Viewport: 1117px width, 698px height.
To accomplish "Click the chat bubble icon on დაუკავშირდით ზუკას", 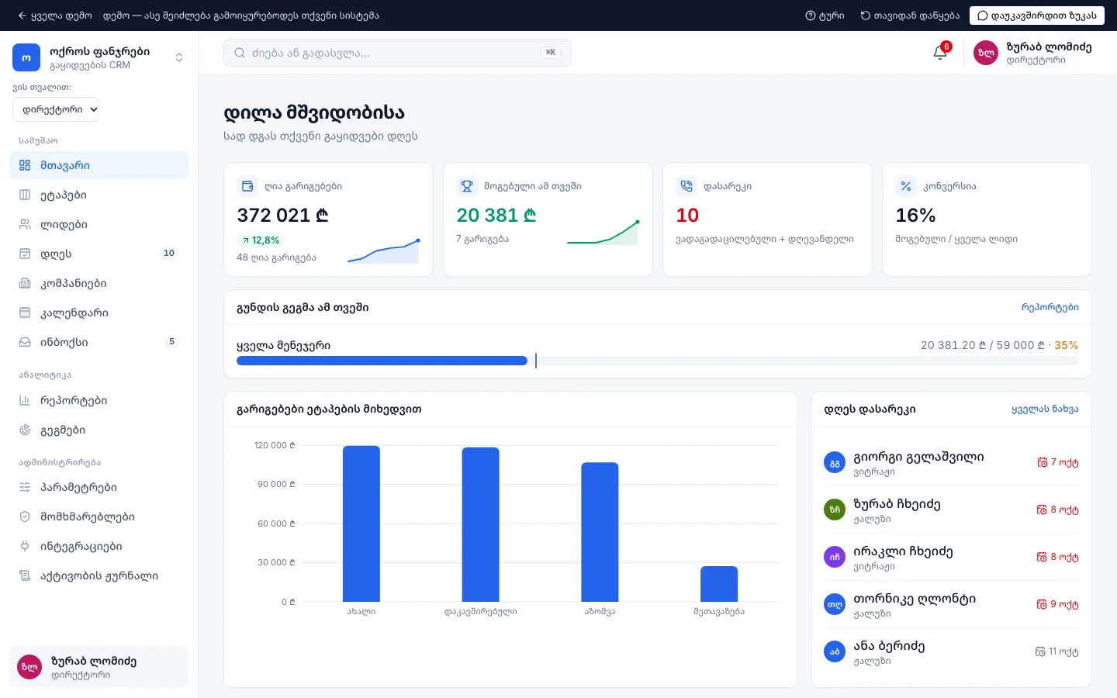I will (983, 16).
